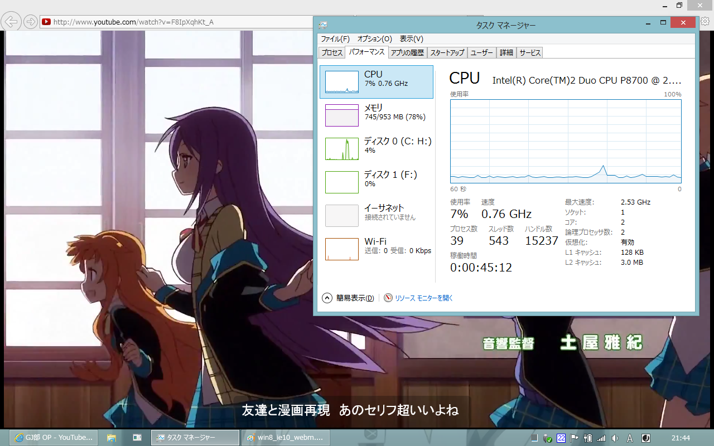Click the 稼働時間 value 0:00:45:12
This screenshot has width=714, height=446.
[481, 268]
